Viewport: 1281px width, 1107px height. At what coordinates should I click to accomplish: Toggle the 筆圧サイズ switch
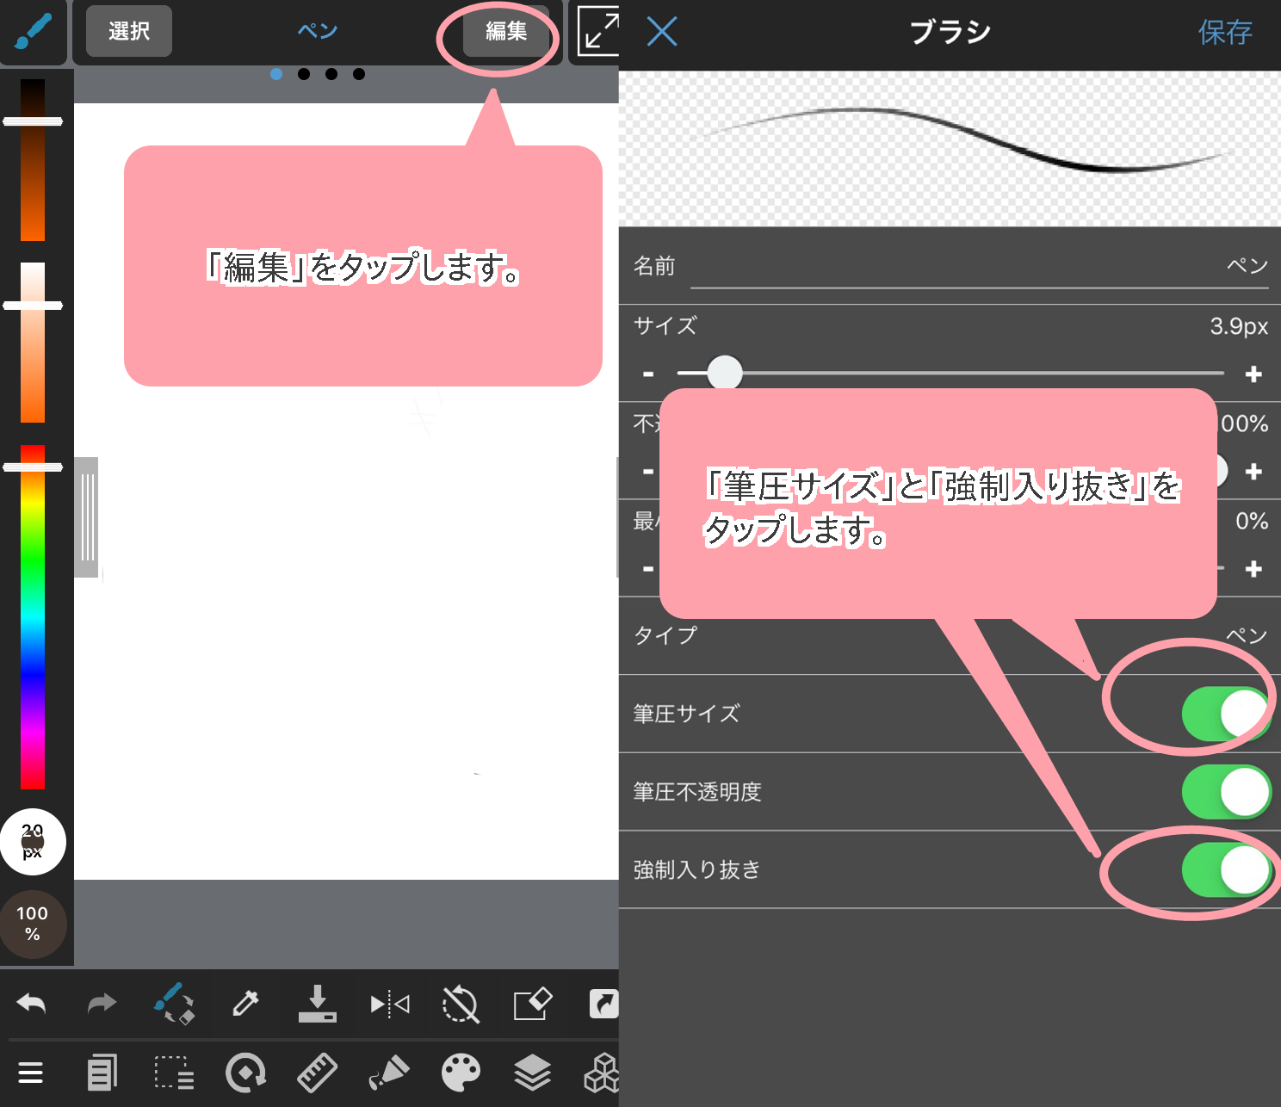click(1225, 714)
